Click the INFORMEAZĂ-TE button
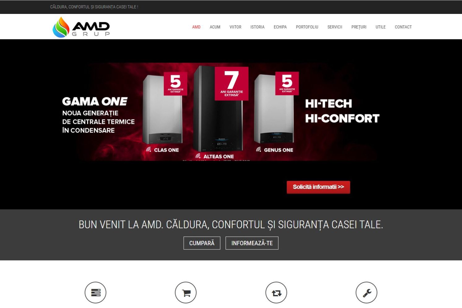462x308 pixels. (x=252, y=243)
